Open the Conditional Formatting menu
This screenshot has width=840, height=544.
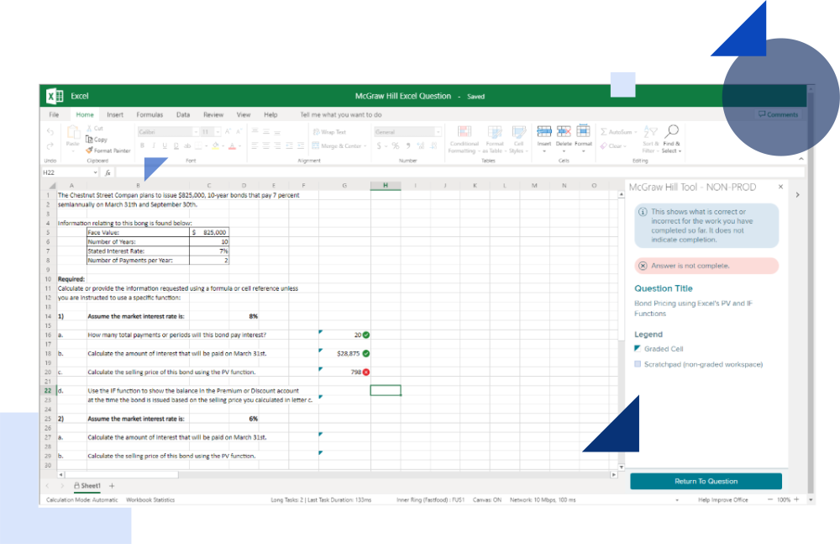[464, 140]
